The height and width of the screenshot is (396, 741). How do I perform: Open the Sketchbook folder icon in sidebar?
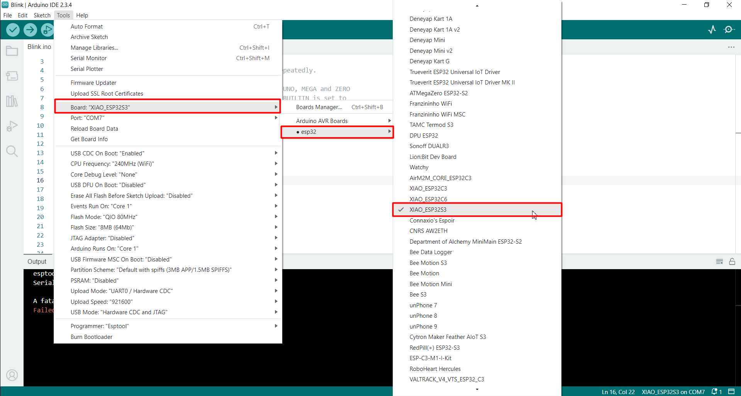click(x=12, y=51)
